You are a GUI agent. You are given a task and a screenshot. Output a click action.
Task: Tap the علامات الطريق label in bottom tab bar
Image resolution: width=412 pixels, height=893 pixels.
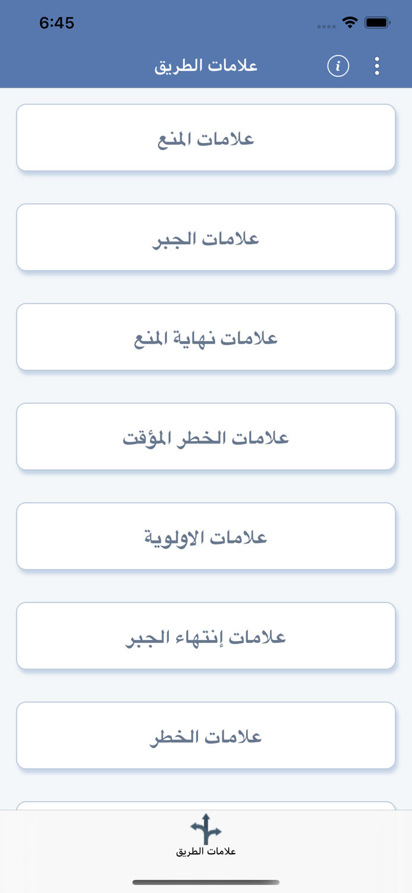pos(206,851)
